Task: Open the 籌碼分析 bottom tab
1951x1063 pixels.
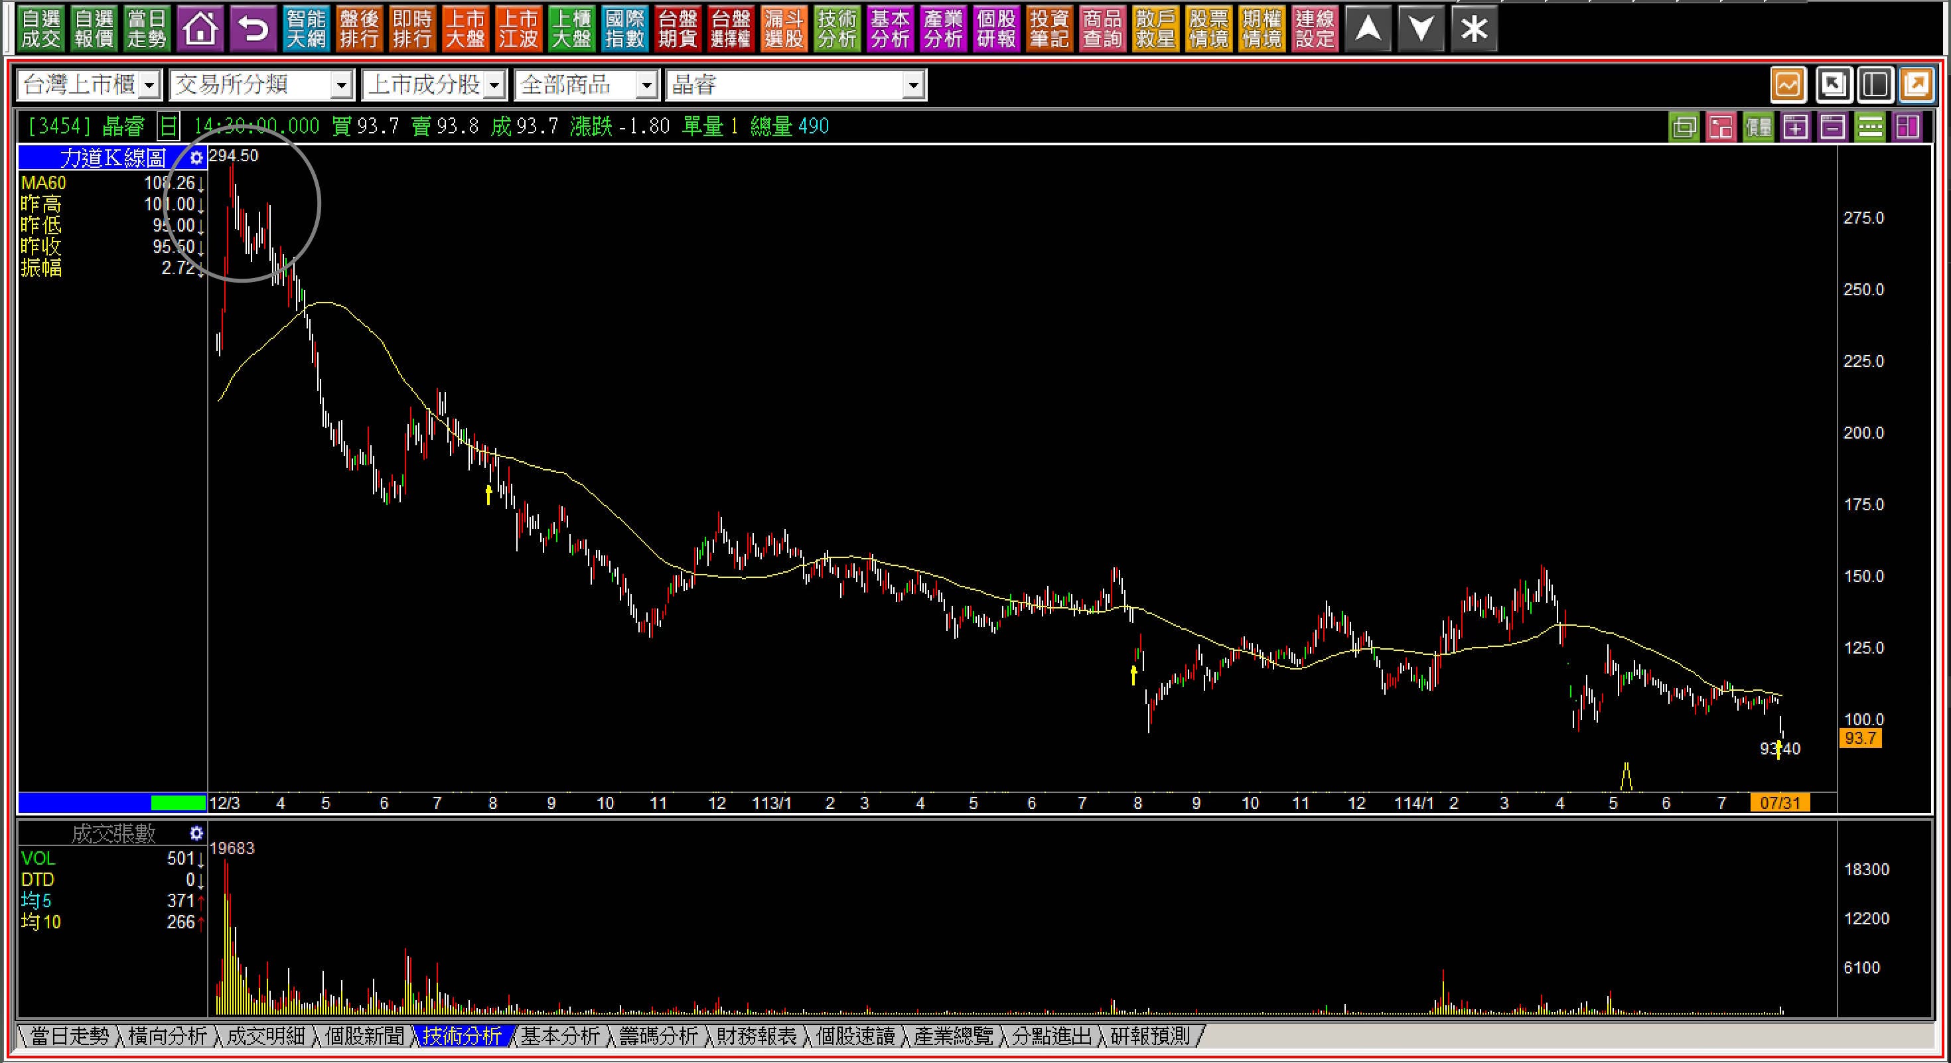Action: pos(658,1036)
